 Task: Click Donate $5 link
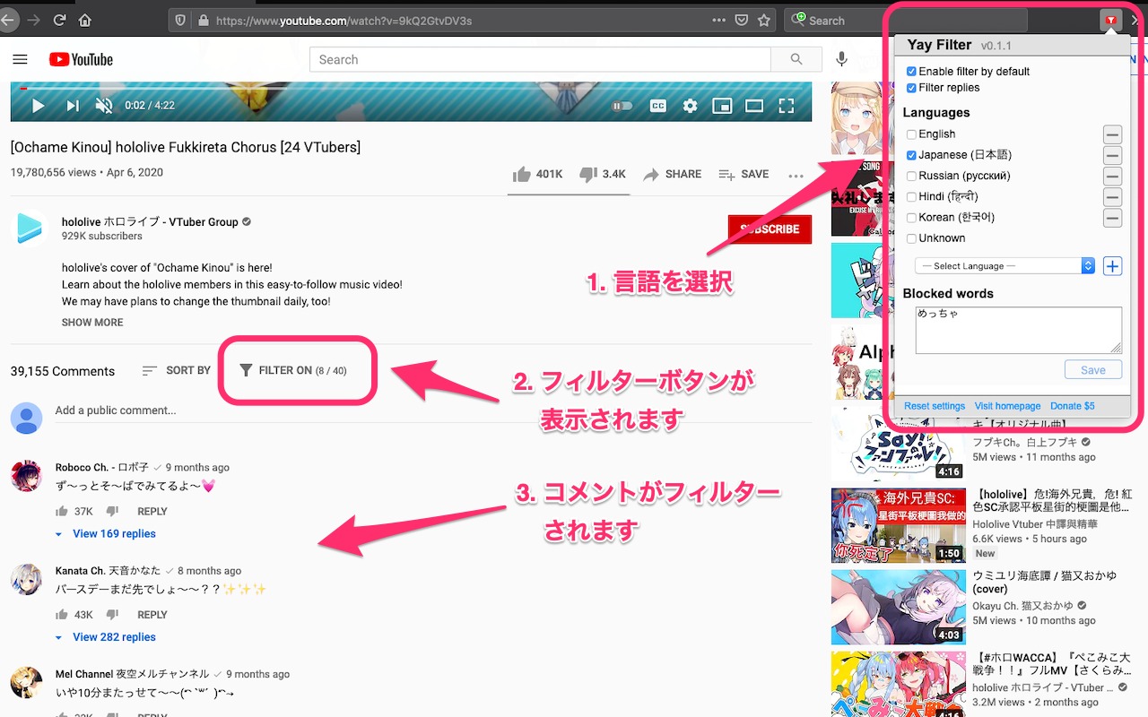1073,406
